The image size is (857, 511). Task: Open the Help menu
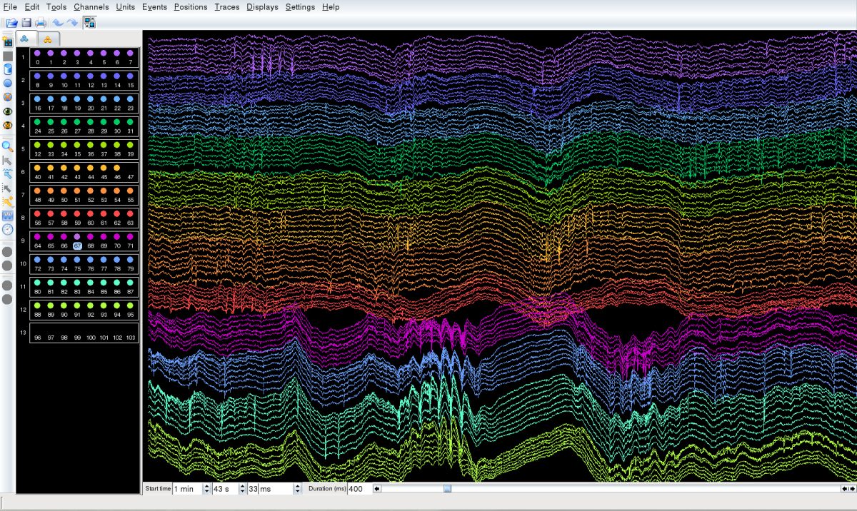click(331, 7)
